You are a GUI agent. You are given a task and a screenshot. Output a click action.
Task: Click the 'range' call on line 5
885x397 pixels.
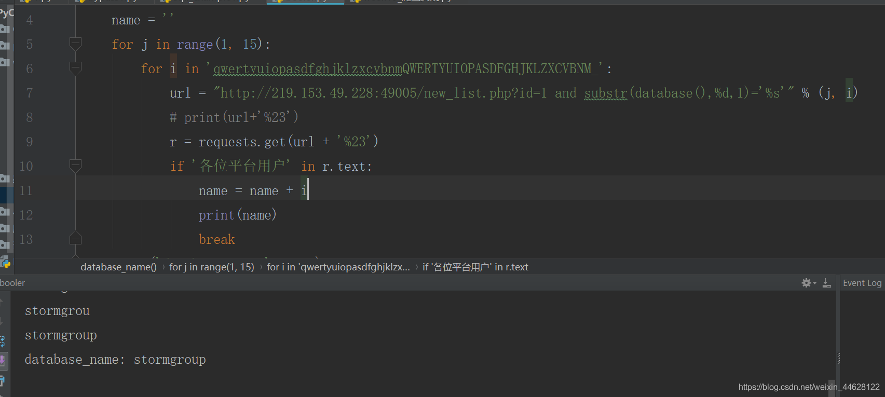[x=195, y=45]
